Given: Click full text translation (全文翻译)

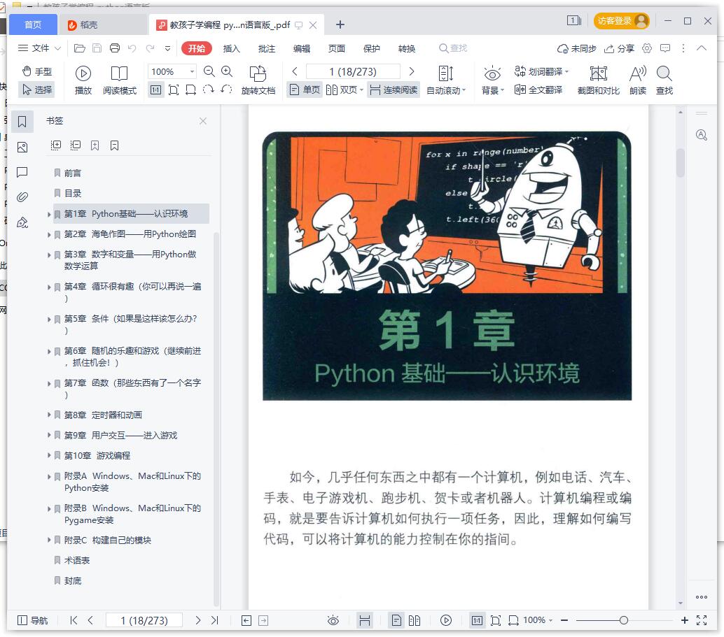Looking at the screenshot, I should [x=538, y=90].
